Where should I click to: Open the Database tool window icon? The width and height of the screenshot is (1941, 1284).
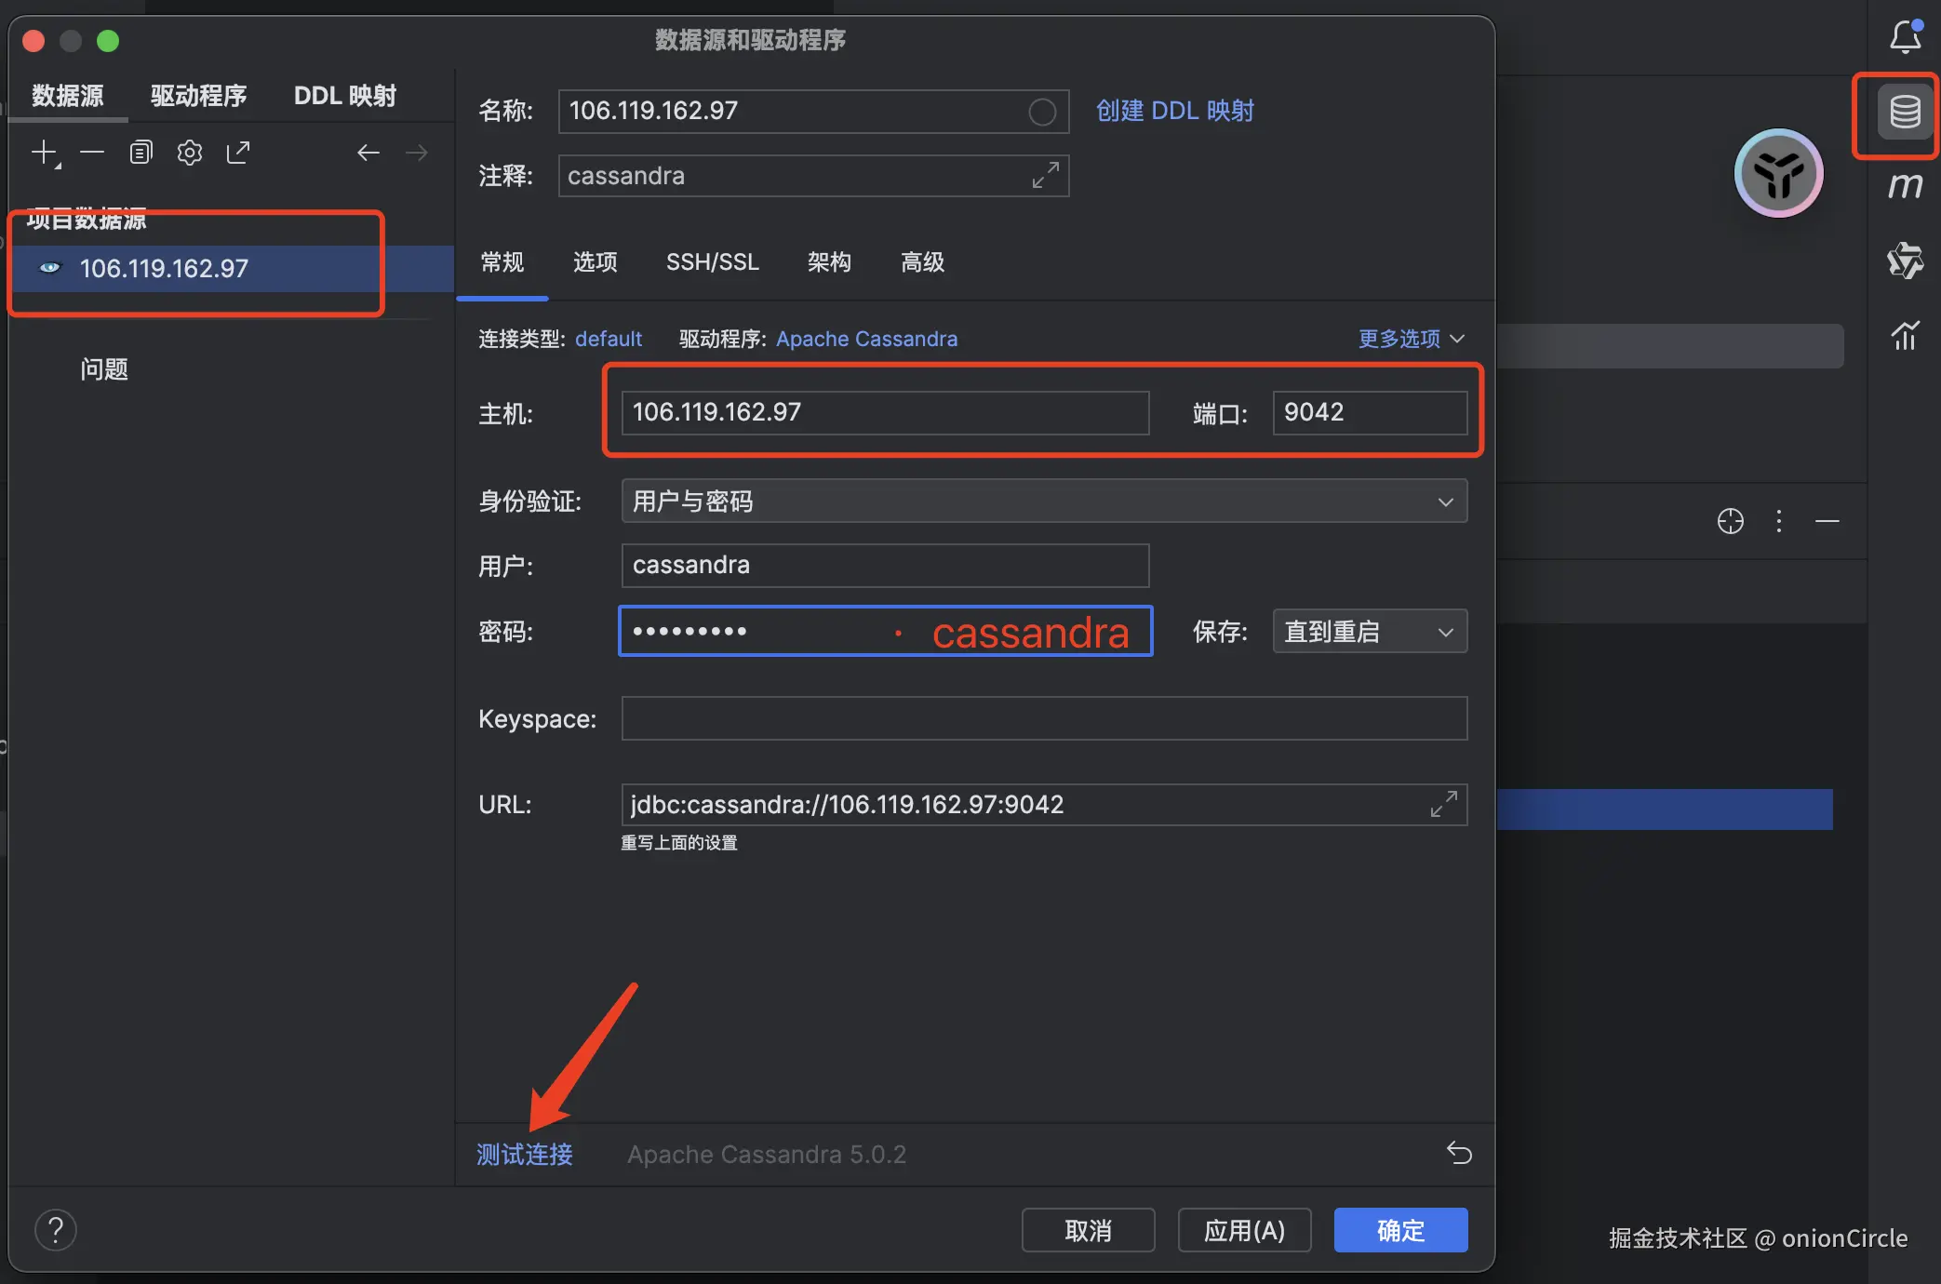point(1904,113)
